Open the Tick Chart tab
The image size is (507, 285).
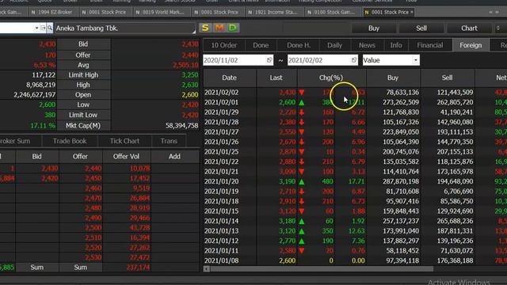[x=124, y=141]
